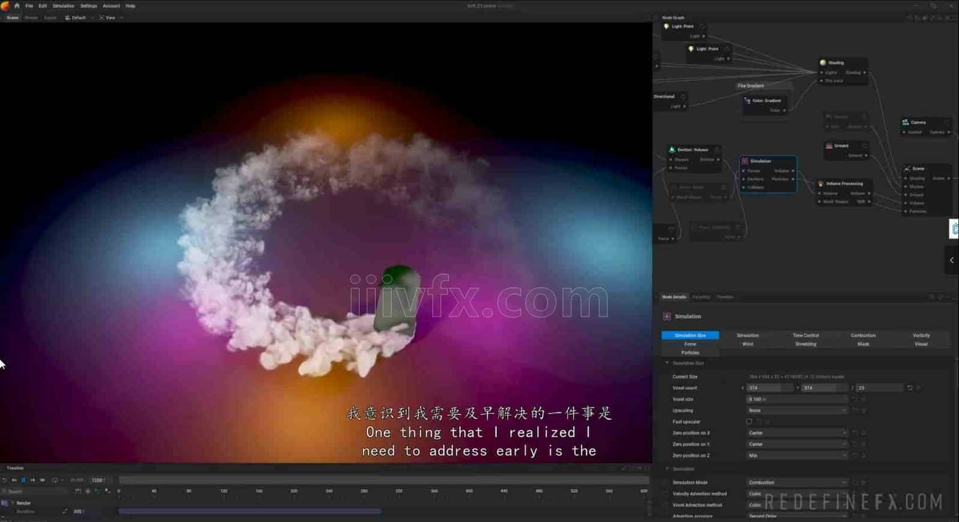
Task: Select the Combustion parameter tab
Action: click(863, 335)
